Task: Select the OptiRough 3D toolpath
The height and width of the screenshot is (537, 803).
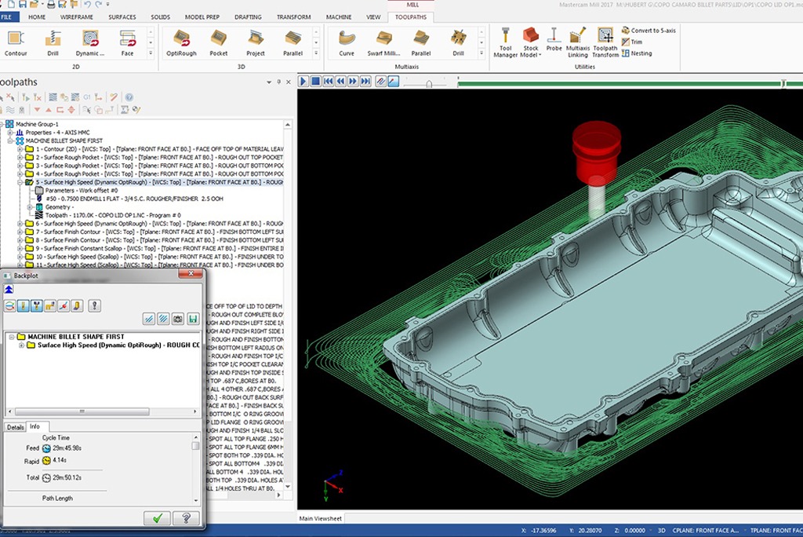Action: pyautogui.click(x=181, y=43)
